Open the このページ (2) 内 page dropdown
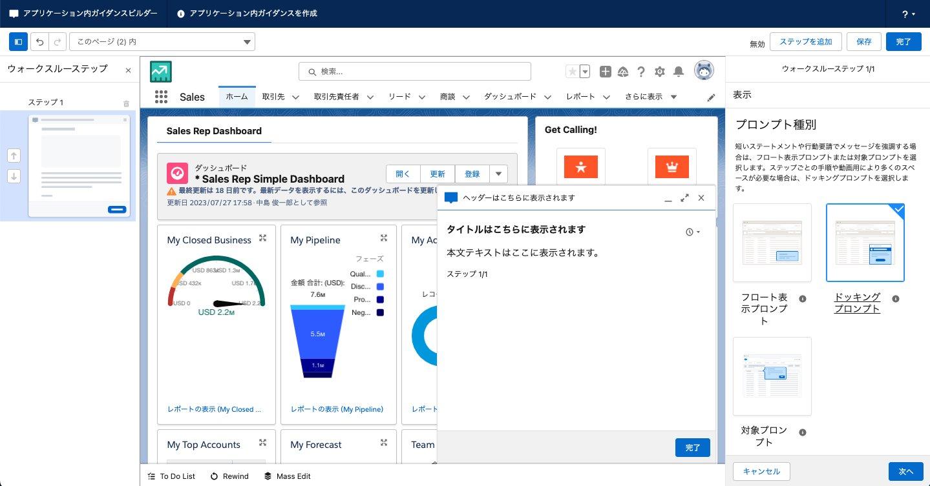 click(162, 42)
